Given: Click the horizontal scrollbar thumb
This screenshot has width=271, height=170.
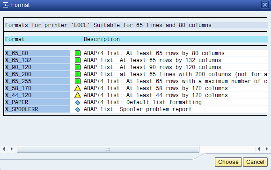Looking at the screenshot, I should coord(108,149).
